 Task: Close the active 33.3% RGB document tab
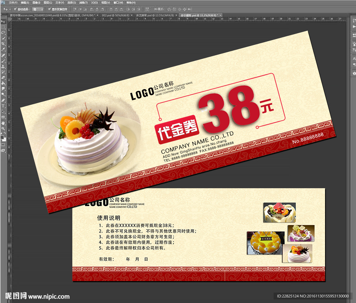point(220,15)
